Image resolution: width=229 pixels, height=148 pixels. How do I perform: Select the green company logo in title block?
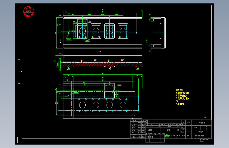(x=167, y=136)
